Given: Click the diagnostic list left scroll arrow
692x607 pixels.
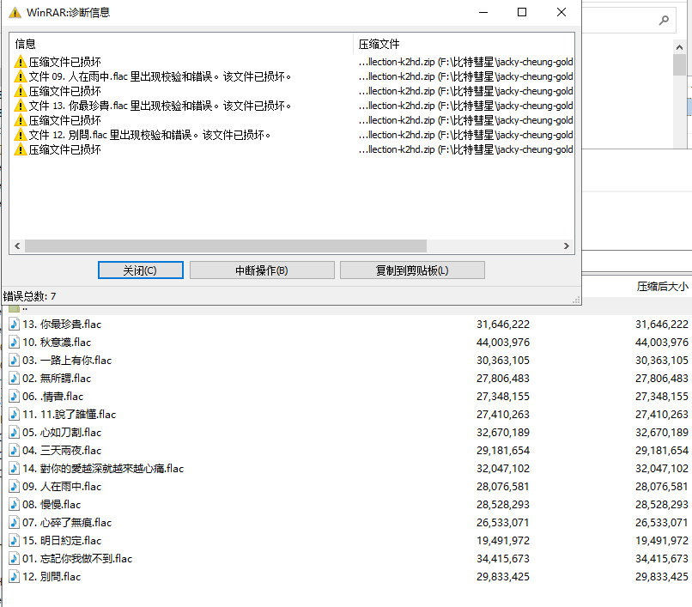Looking at the screenshot, I should tap(17, 246).
